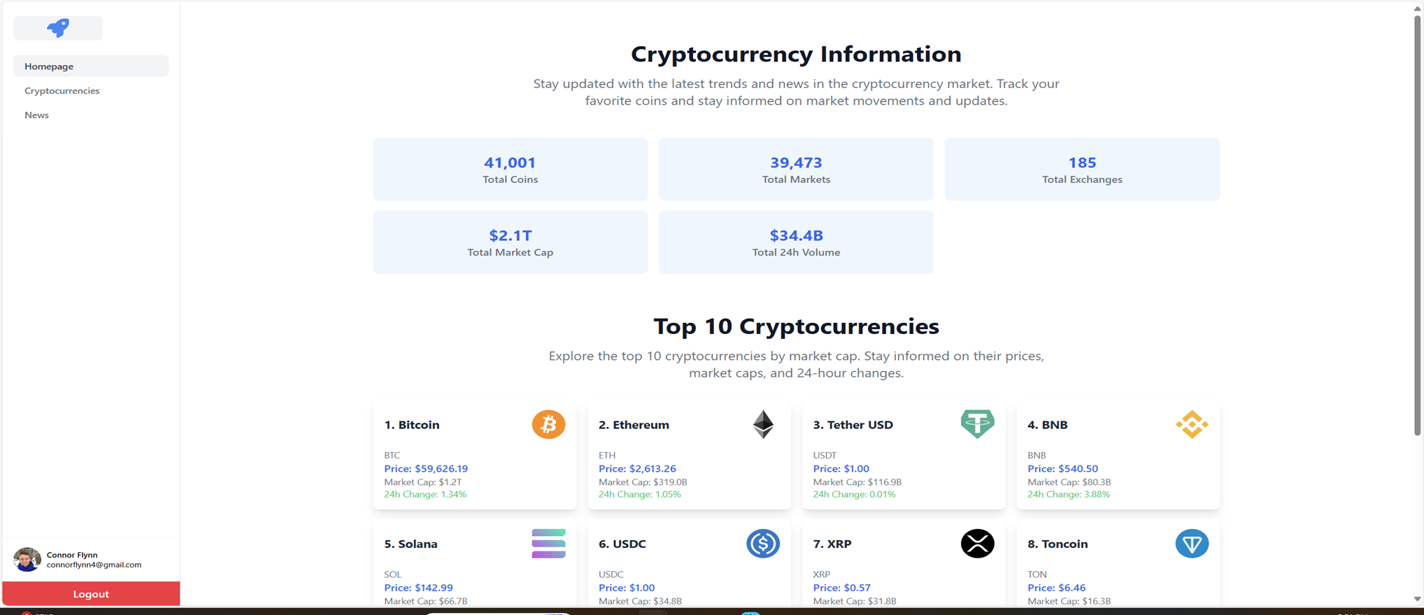Image resolution: width=1424 pixels, height=615 pixels.
Task: Click the Total 24h Volume card
Action: [x=795, y=242]
